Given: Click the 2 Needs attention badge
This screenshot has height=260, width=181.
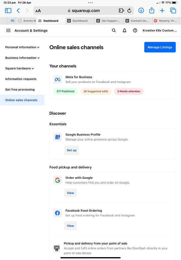Looking at the screenshot, I should 129,91.
